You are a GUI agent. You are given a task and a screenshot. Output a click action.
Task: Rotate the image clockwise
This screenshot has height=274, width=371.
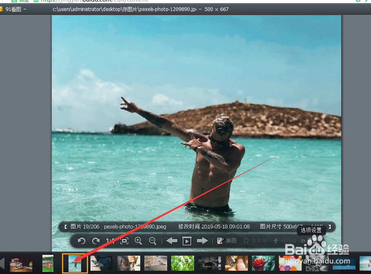(96, 241)
